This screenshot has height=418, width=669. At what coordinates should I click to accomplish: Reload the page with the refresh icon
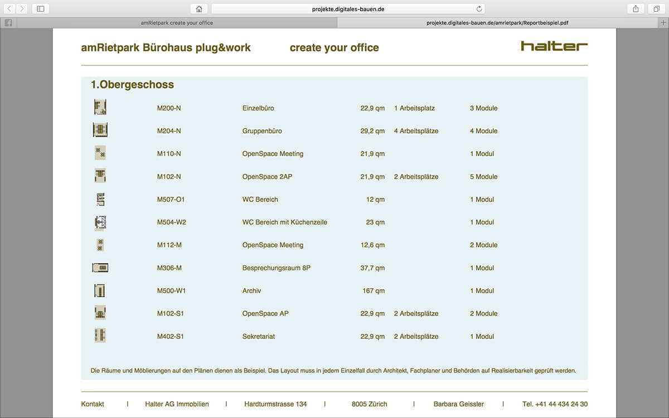479,9
